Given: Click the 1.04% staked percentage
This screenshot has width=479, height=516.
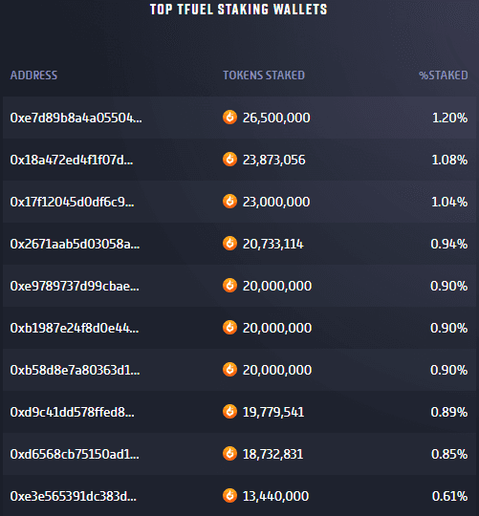Looking at the screenshot, I should 449,202.
